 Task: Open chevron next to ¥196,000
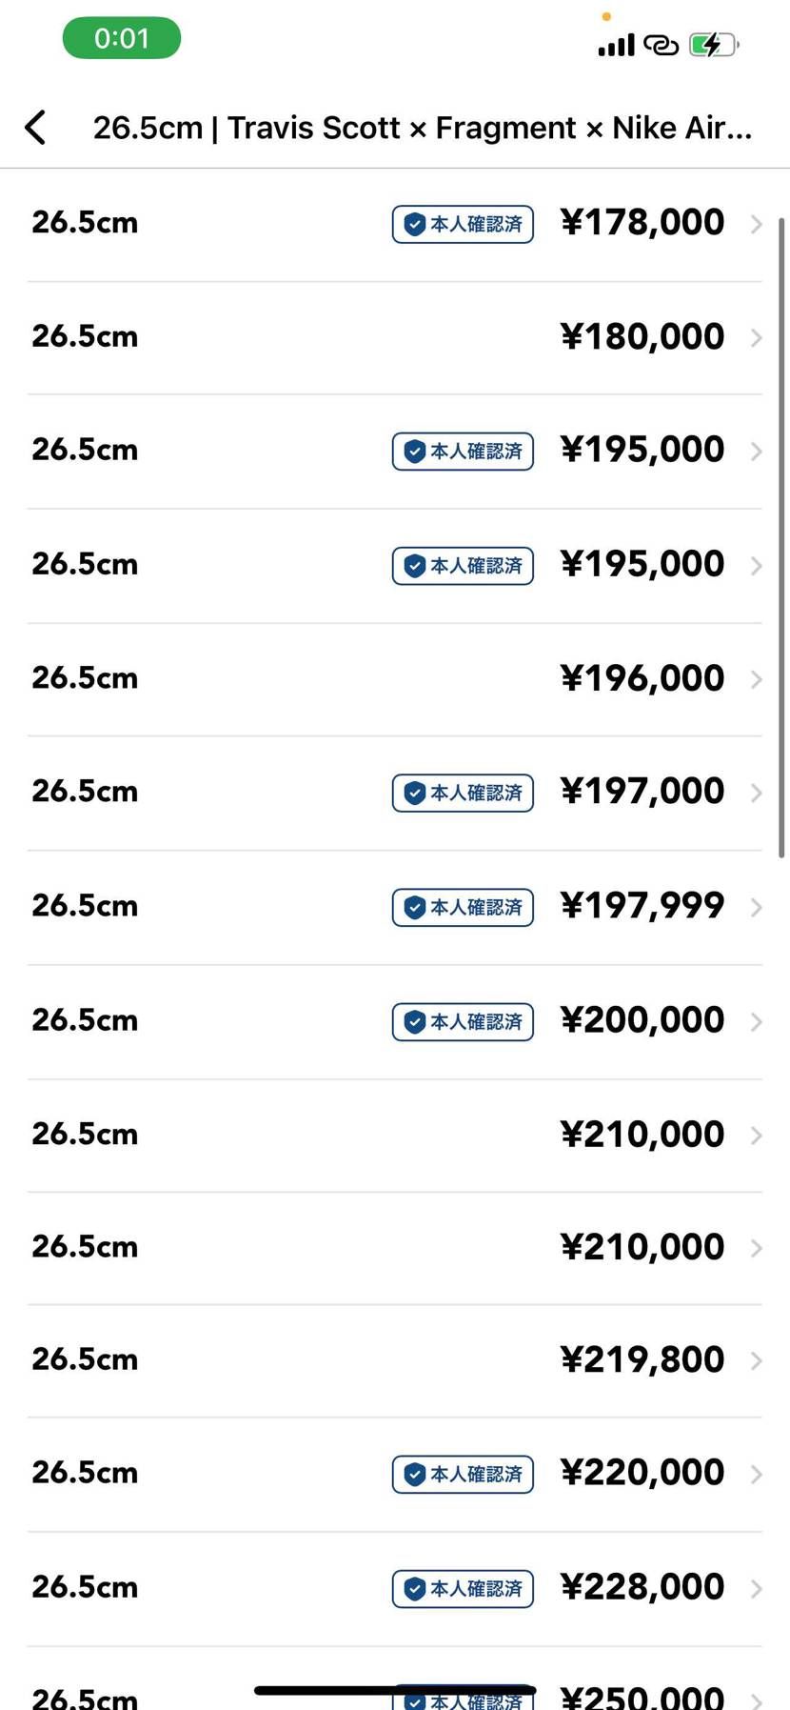757,679
